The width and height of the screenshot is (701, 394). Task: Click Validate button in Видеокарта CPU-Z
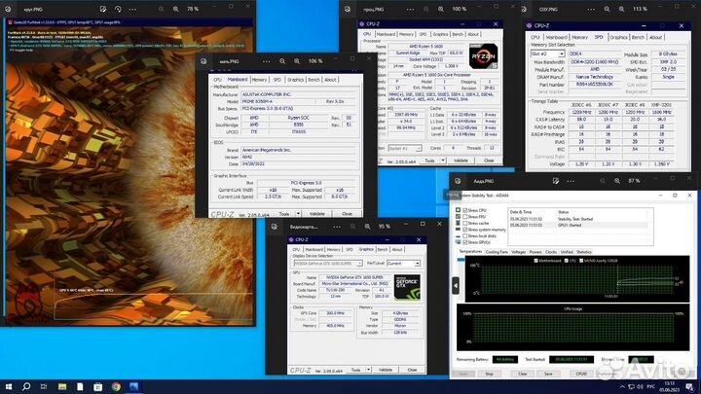coord(386,370)
